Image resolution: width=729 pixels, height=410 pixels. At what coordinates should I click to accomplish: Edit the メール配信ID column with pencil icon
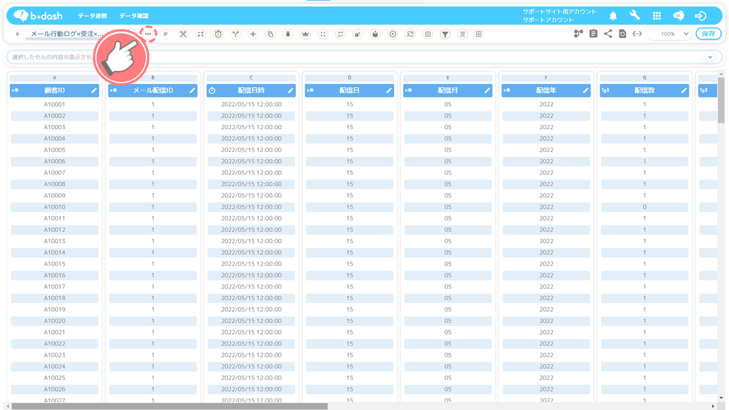coord(192,90)
